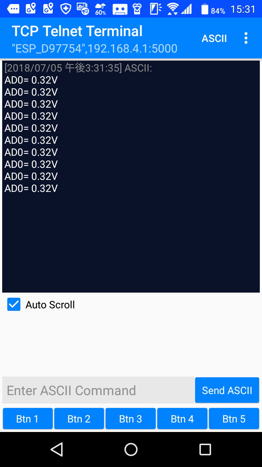The width and height of the screenshot is (262, 467).
Task: Tap the cloud 60% notification icon
Action: click(100, 9)
